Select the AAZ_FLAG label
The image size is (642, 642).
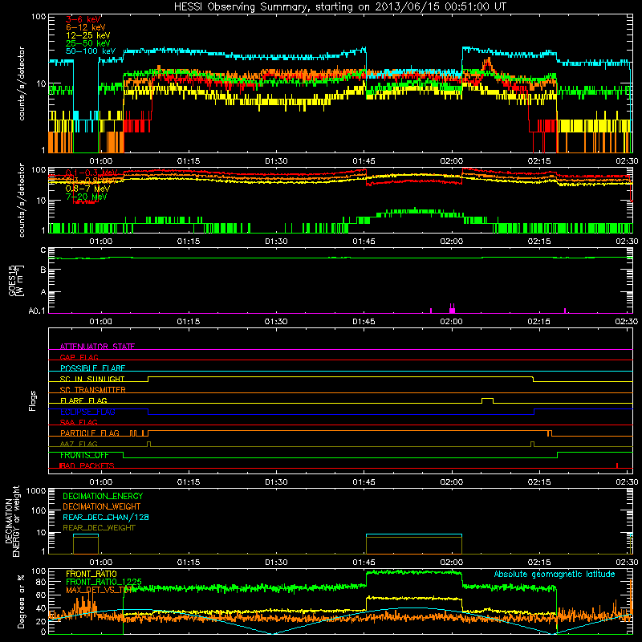[x=79, y=444]
